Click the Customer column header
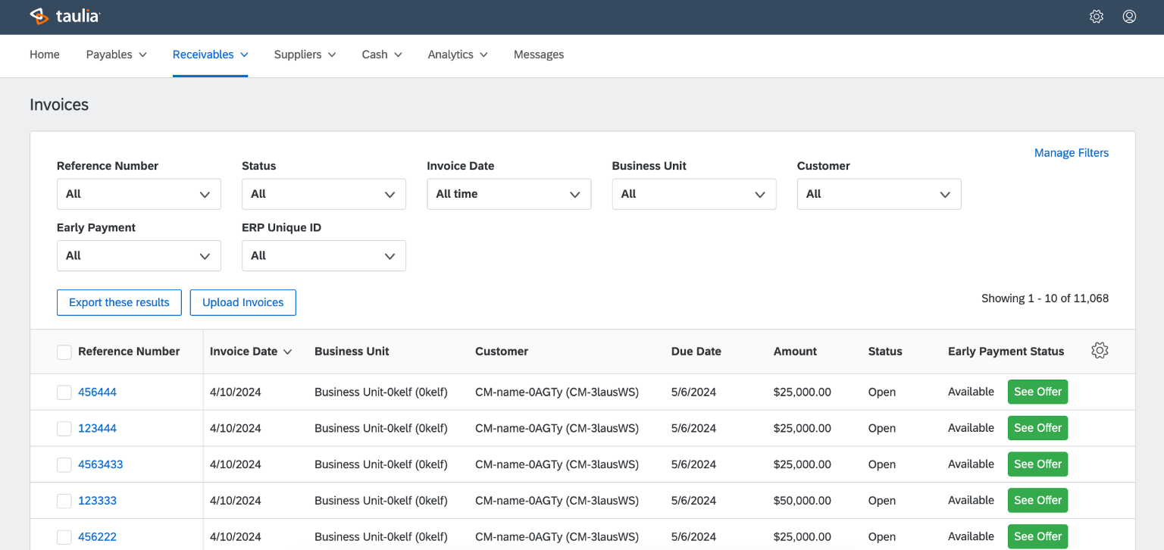The width and height of the screenshot is (1164, 550). pyautogui.click(x=502, y=352)
